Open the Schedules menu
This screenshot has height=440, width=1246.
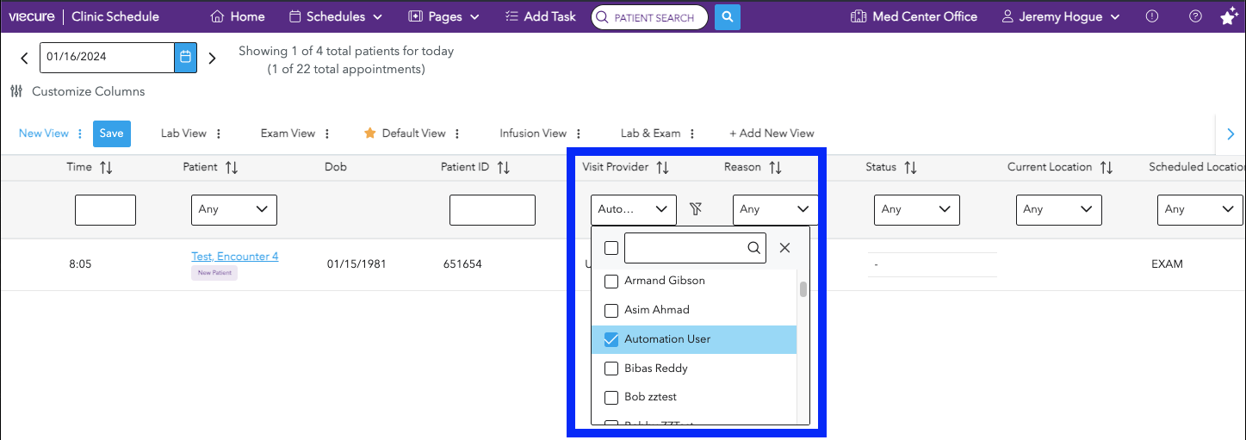point(335,16)
